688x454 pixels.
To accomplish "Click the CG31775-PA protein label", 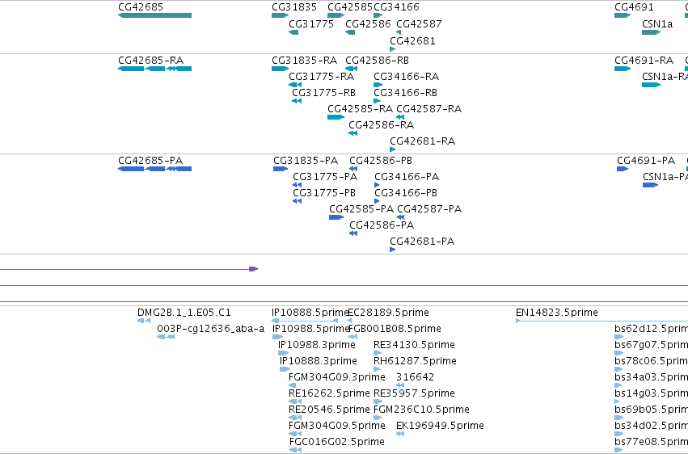I will (x=325, y=177).
